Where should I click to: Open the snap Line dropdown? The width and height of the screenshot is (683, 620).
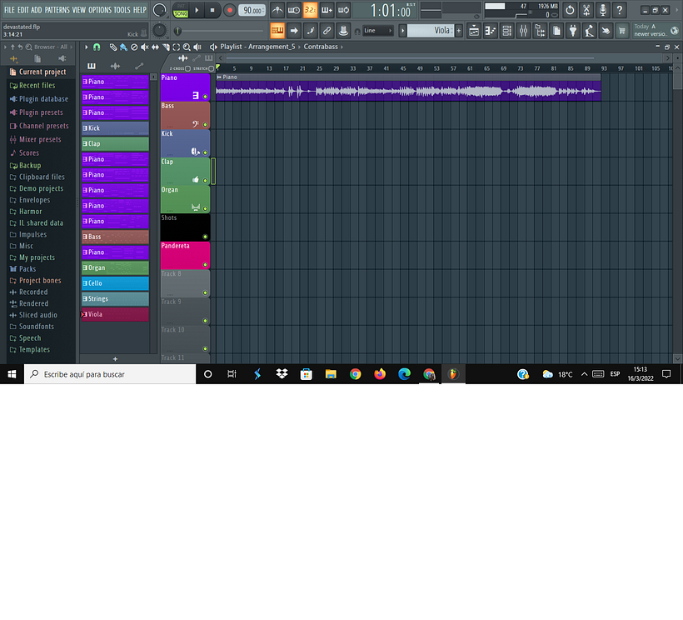pos(377,31)
